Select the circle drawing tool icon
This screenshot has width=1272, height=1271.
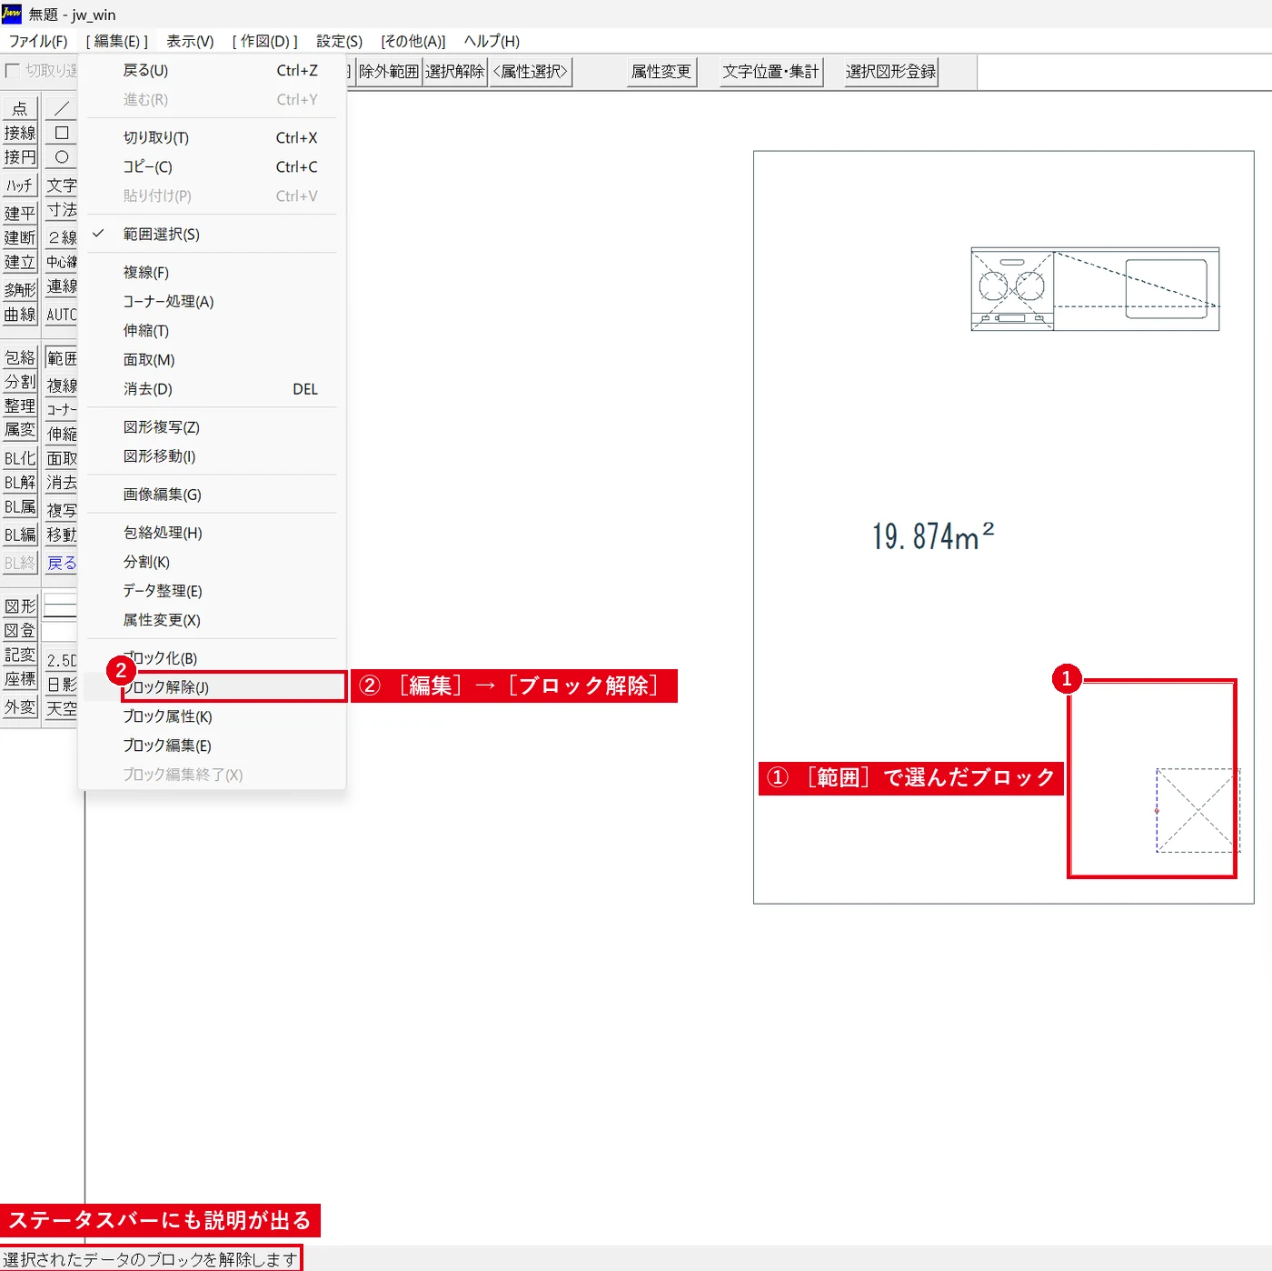point(62,157)
